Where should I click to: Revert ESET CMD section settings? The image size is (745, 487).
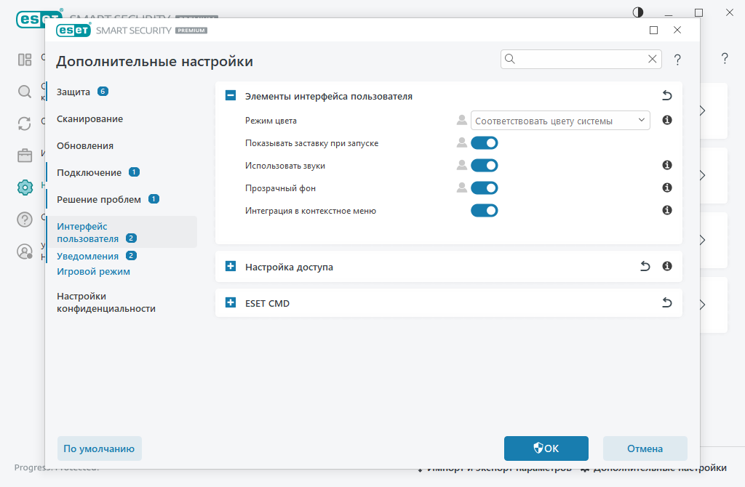click(x=667, y=303)
